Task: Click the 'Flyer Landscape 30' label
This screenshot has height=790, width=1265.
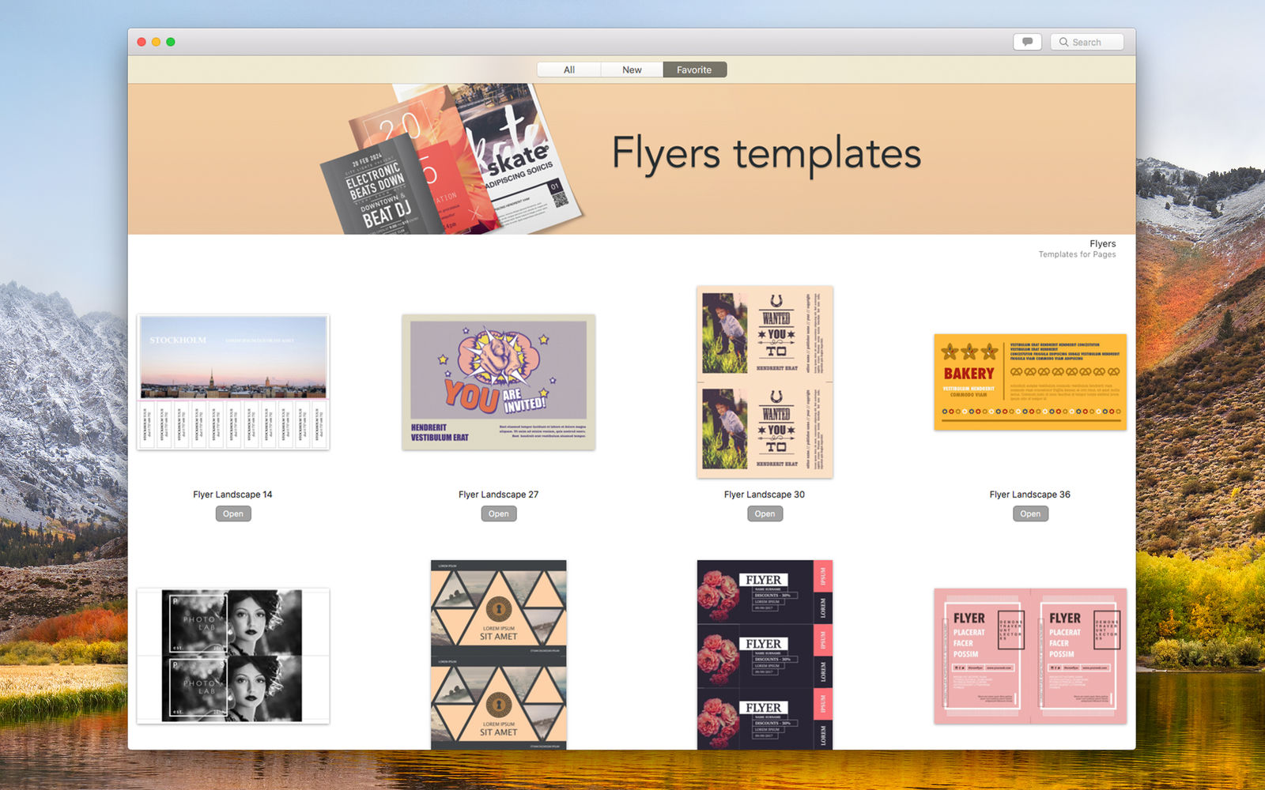Action: (765, 495)
